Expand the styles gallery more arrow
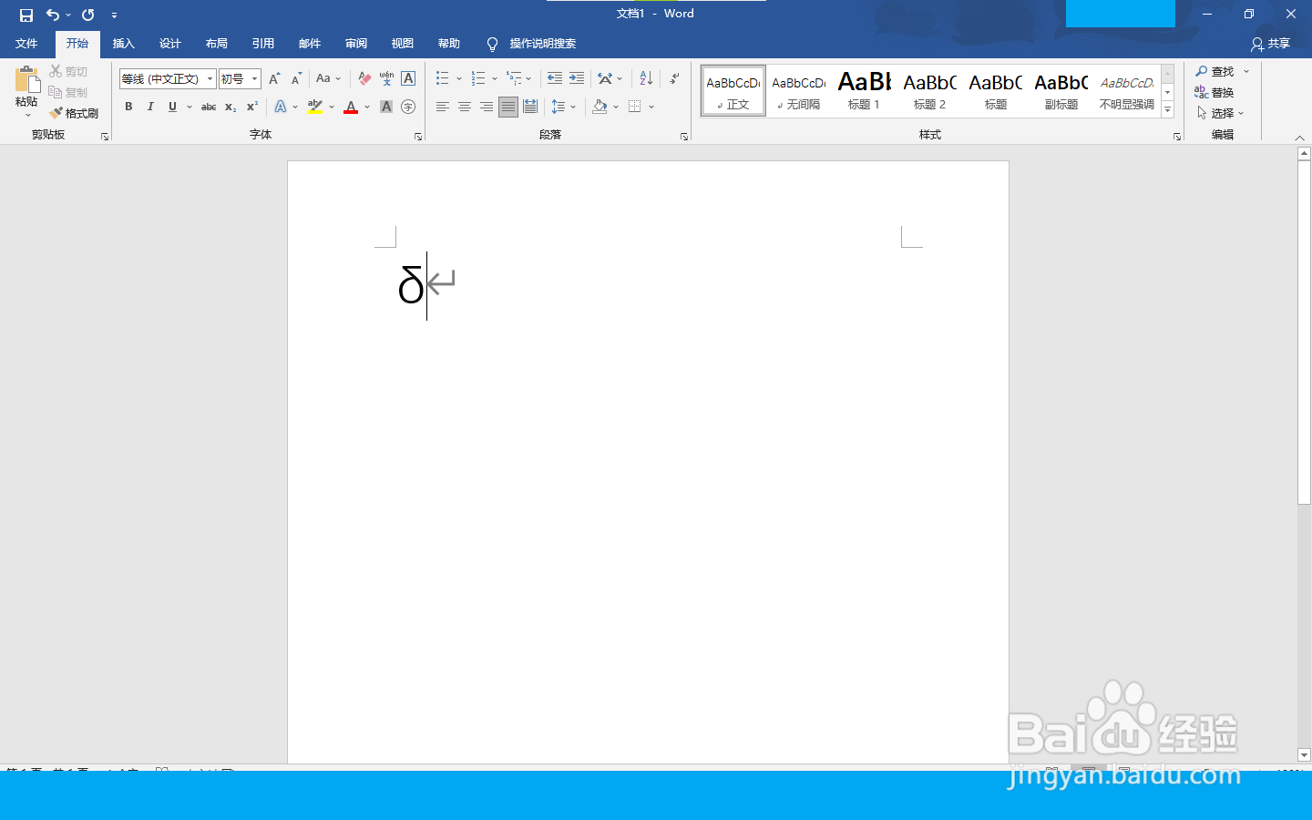 1167,110
